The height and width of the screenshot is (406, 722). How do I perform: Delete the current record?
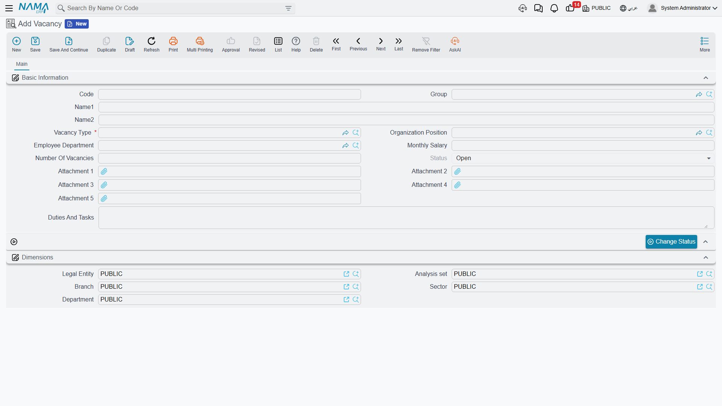[x=316, y=44]
